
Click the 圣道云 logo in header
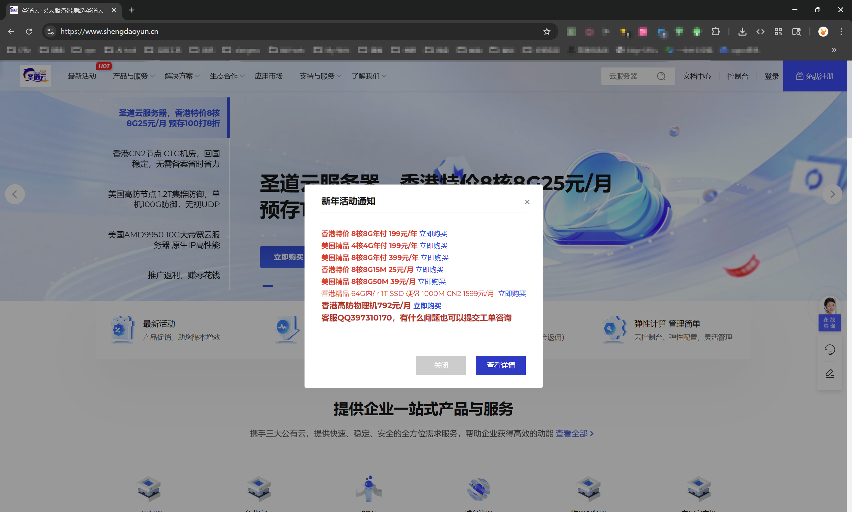36,76
